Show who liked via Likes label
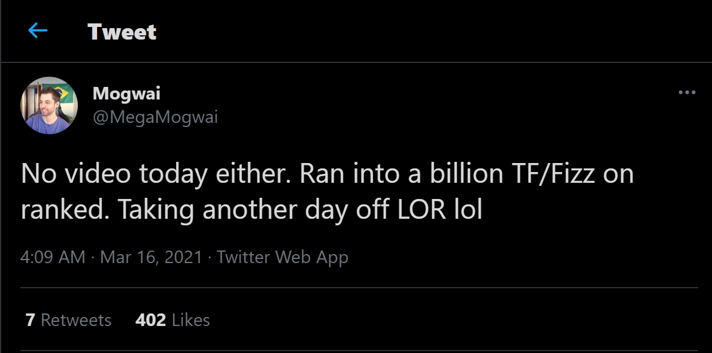712x353 pixels. [191, 320]
